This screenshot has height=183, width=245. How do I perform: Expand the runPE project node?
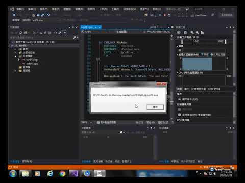12,46
